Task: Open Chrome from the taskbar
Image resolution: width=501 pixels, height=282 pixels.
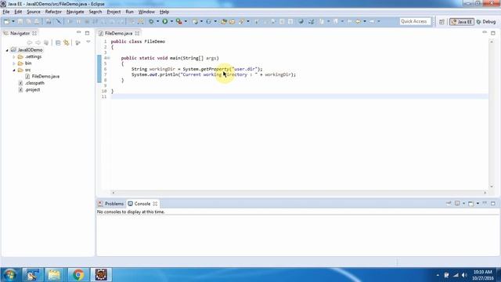Action: click(x=77, y=275)
